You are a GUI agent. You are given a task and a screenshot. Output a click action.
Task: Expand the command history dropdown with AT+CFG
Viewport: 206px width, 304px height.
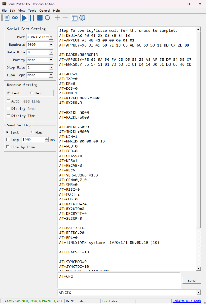pyautogui.click(x=198, y=293)
